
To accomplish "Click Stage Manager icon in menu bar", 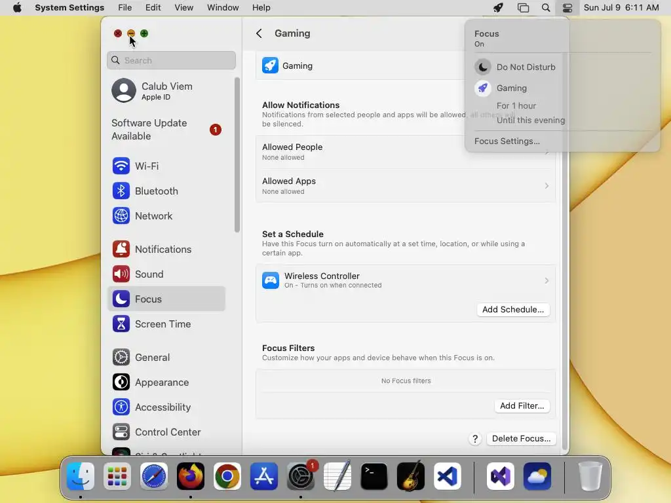I will click(523, 8).
